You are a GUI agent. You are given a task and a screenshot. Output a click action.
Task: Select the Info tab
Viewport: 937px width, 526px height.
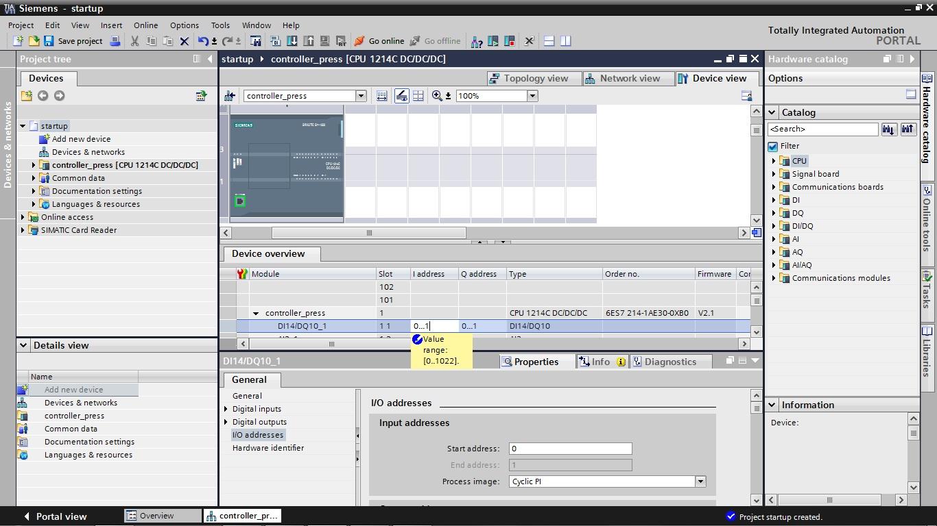pyautogui.click(x=602, y=362)
